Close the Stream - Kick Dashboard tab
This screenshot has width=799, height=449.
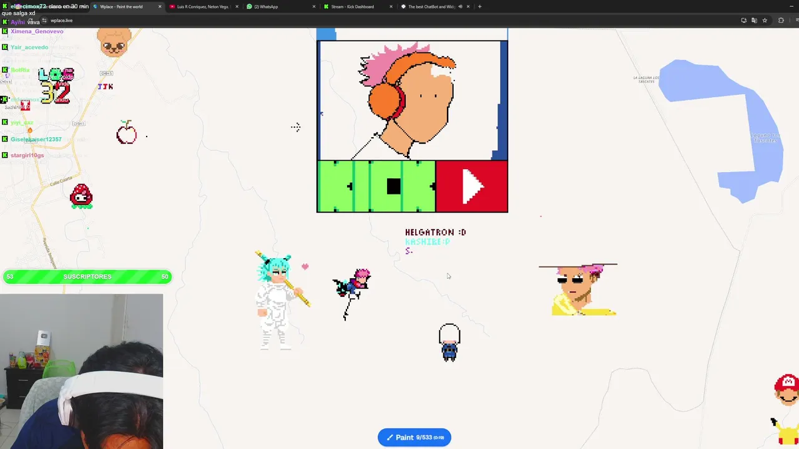click(391, 6)
